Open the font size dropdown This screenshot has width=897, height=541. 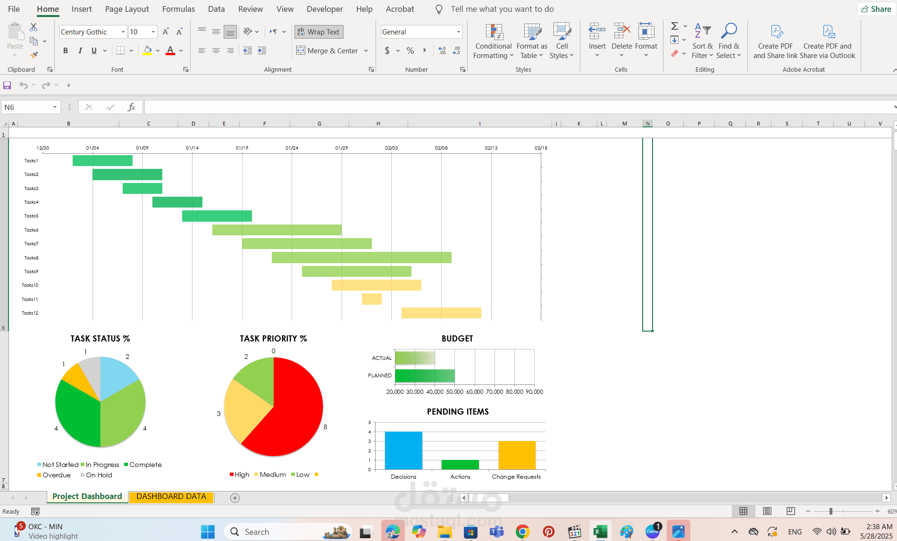(x=153, y=32)
